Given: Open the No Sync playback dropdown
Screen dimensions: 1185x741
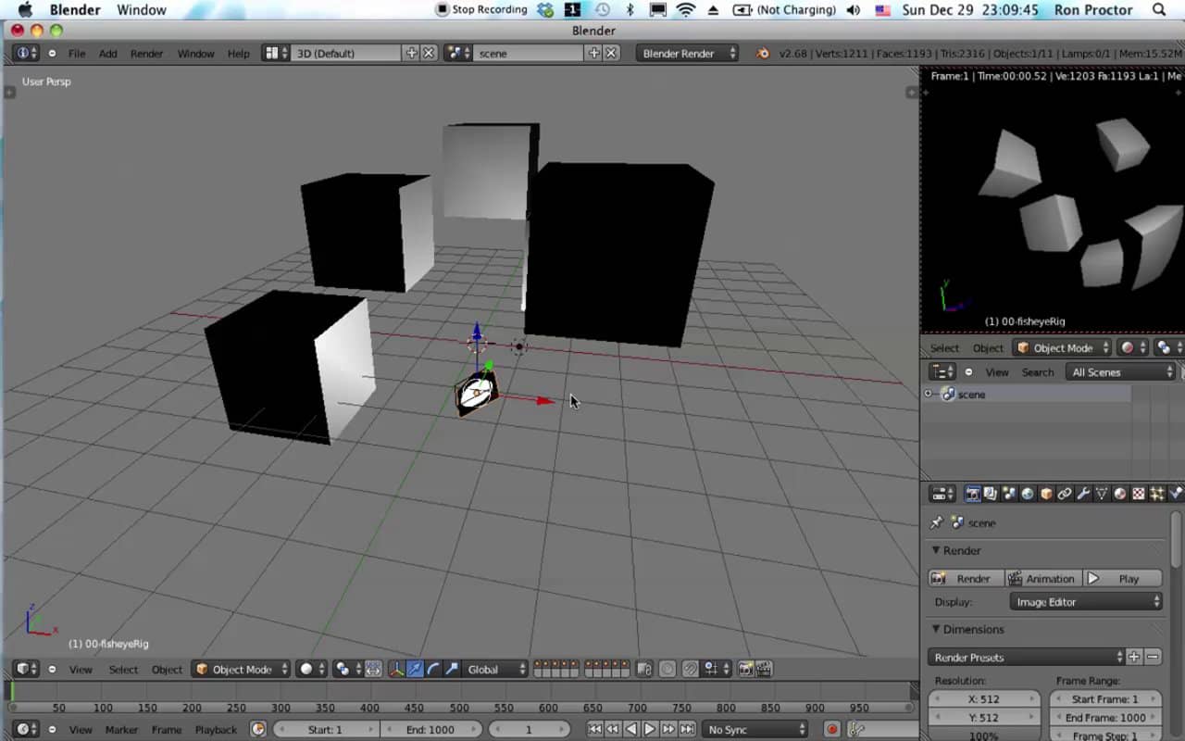Looking at the screenshot, I should tap(755, 729).
